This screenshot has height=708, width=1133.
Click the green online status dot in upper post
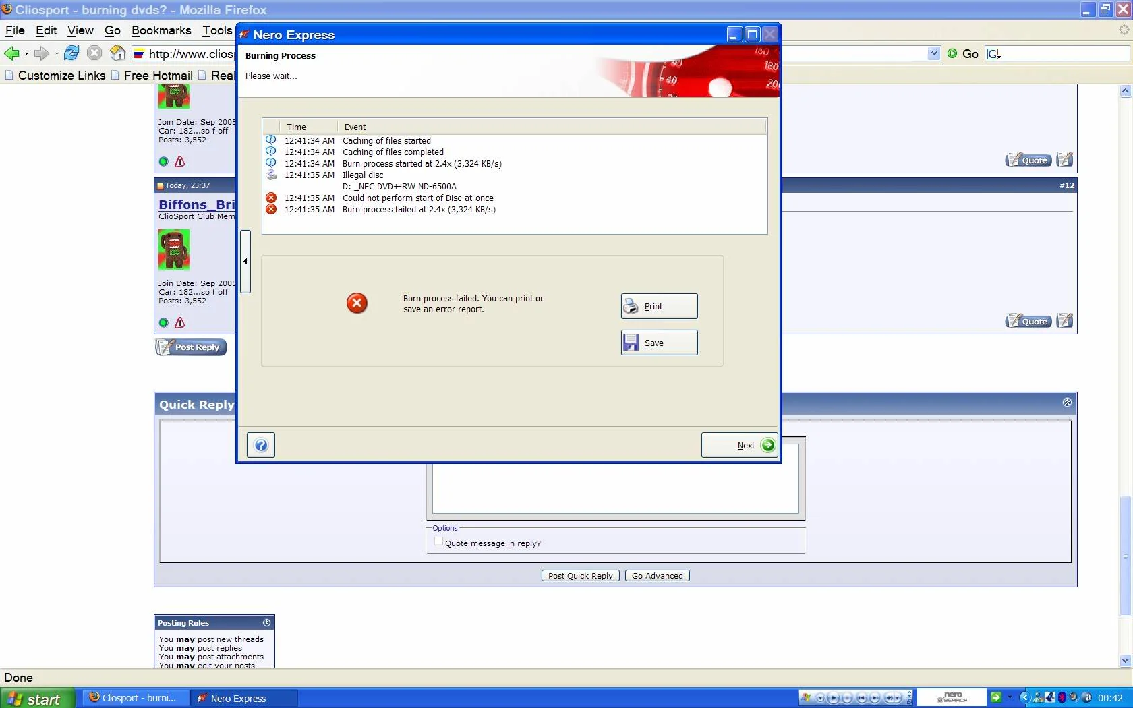point(163,162)
